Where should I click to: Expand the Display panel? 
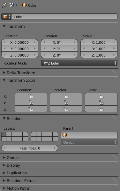(x=4, y=165)
